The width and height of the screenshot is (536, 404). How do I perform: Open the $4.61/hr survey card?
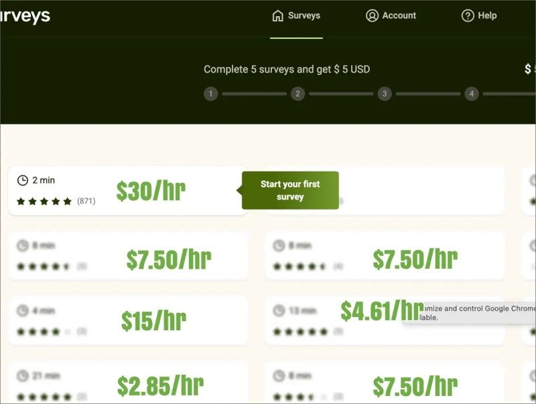(384, 321)
